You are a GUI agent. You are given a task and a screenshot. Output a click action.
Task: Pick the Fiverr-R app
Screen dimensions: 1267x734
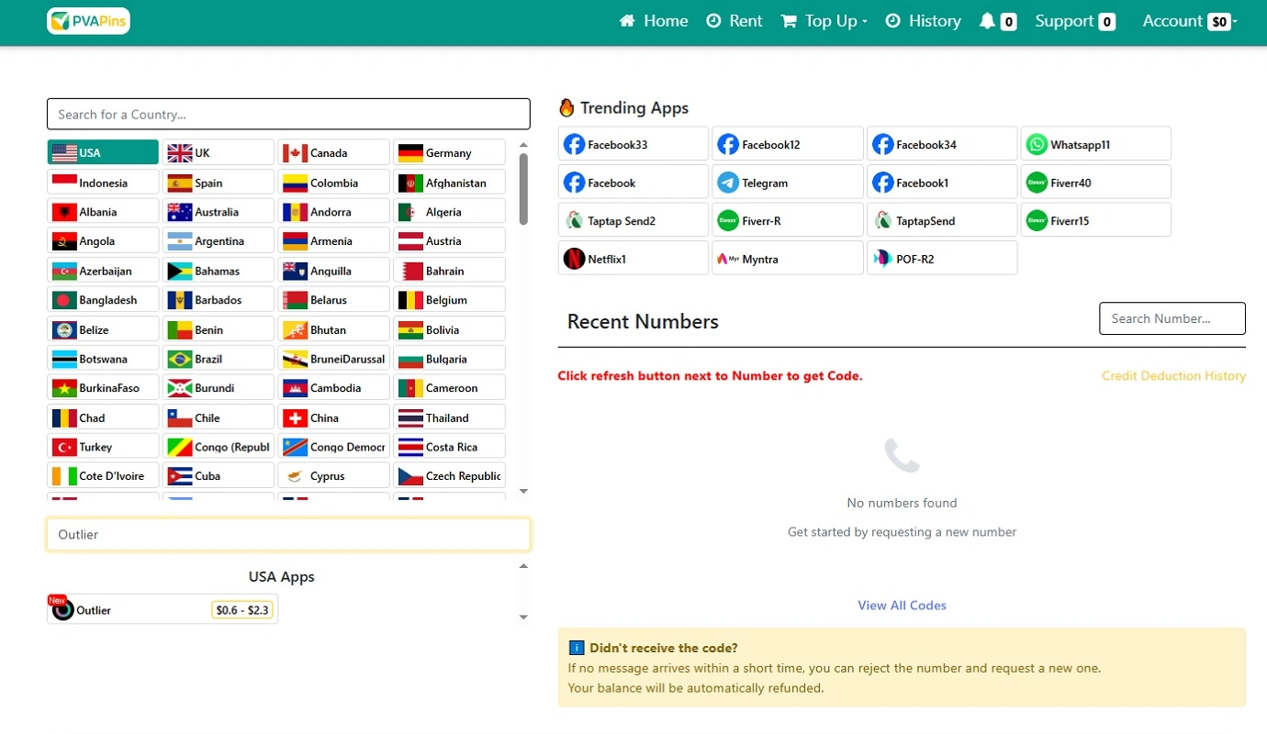788,220
